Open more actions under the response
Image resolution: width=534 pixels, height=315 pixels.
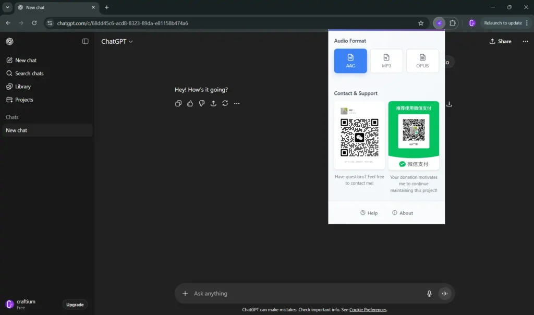(x=237, y=103)
